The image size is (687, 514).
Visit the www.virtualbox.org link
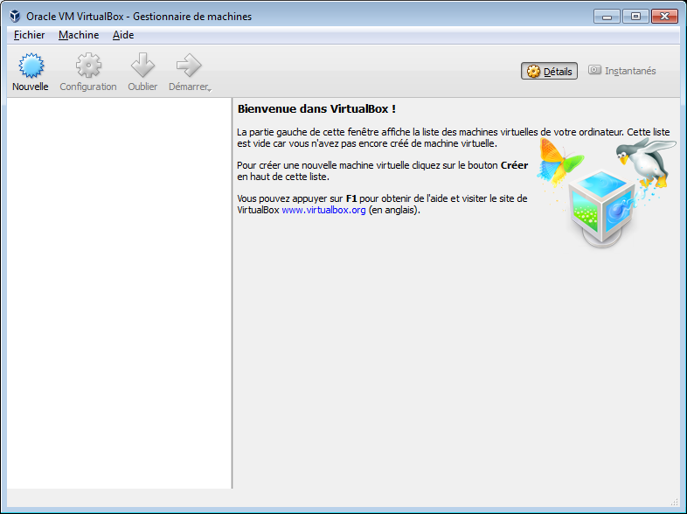coord(323,210)
